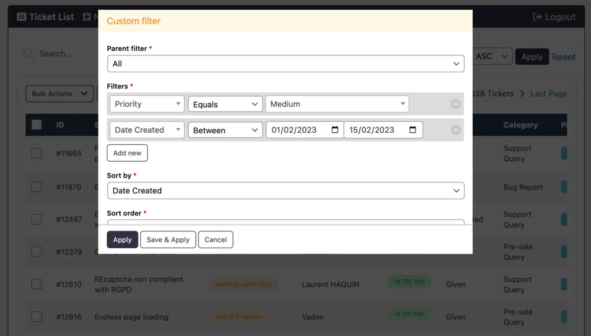This screenshot has width=591, height=336.
Task: Click the chevron next to Last Page
Action: point(522,94)
